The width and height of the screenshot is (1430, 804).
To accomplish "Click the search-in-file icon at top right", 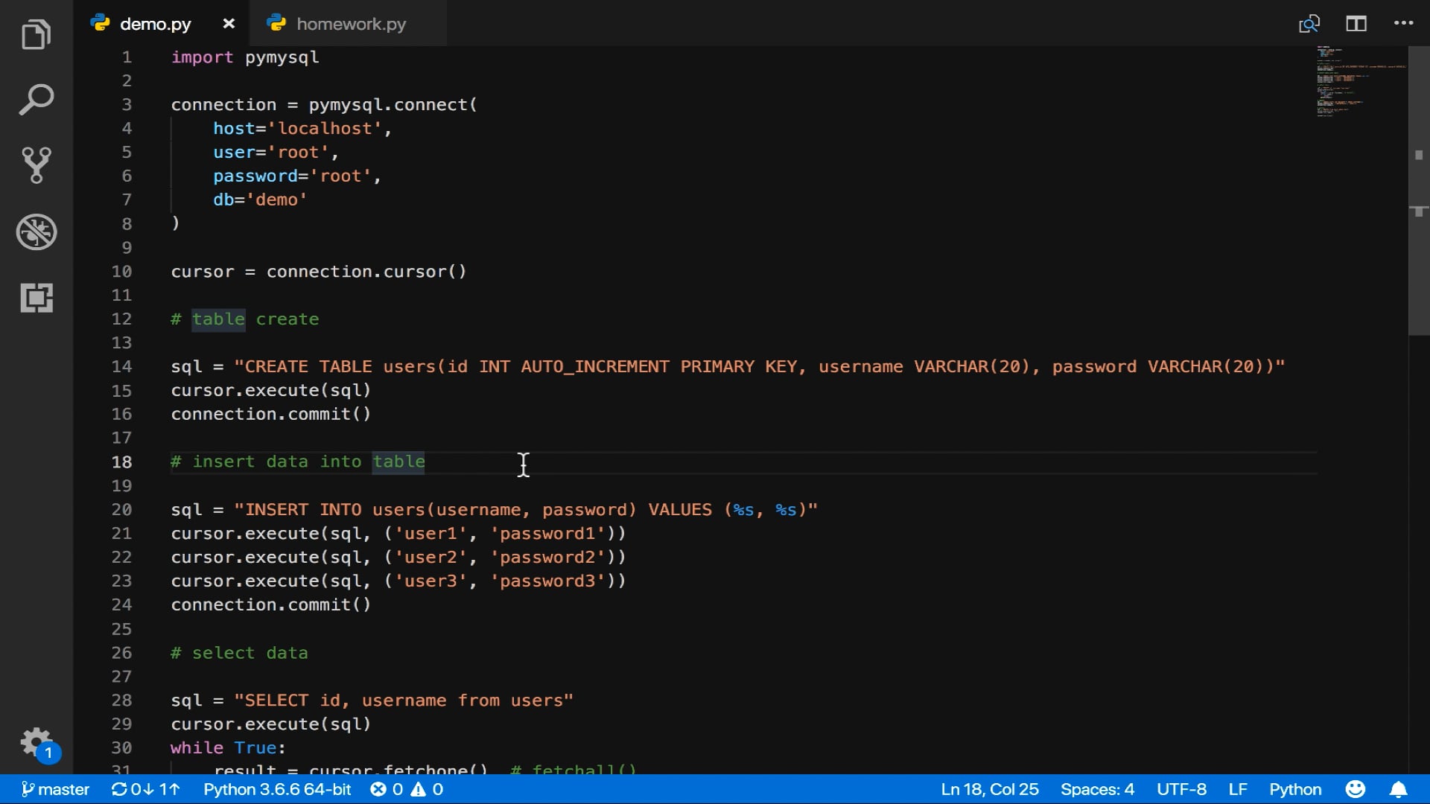I will [1309, 24].
